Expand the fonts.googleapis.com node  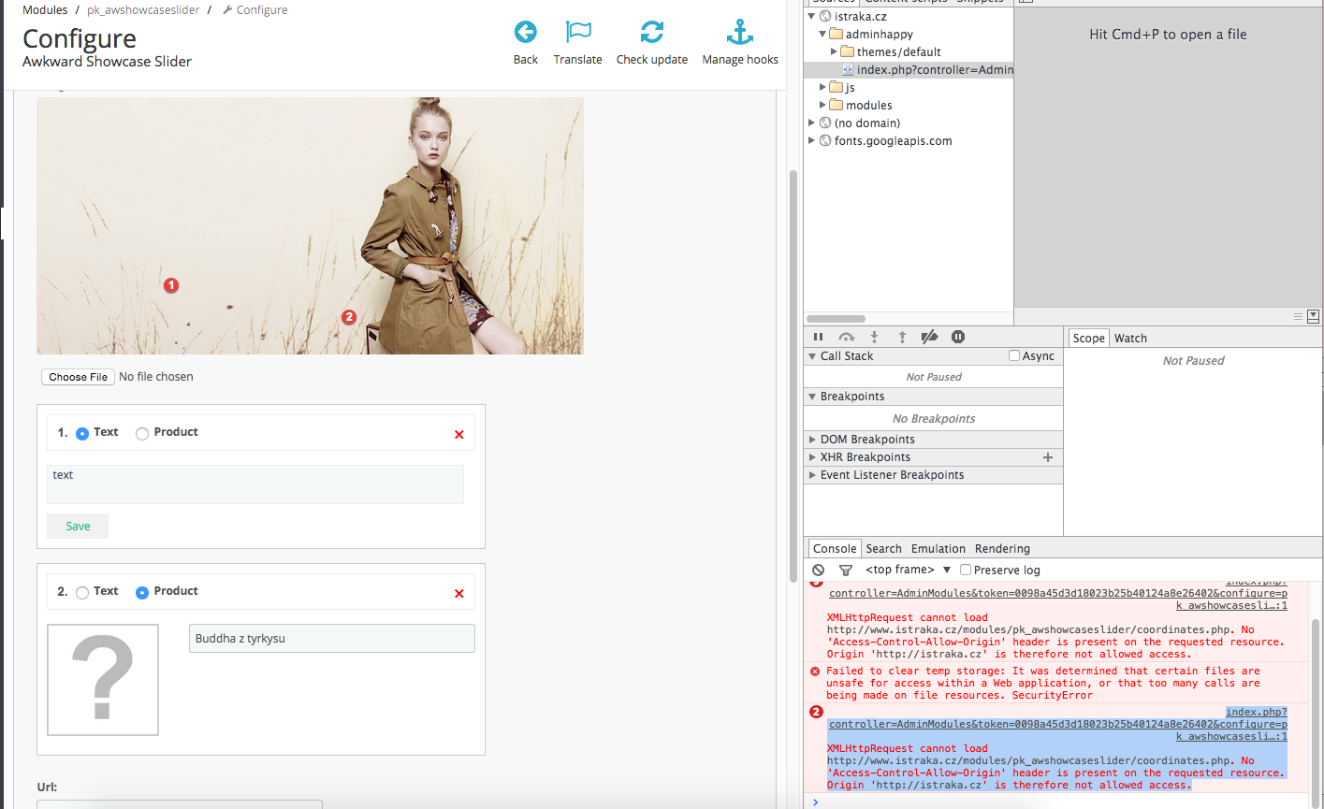pos(811,140)
